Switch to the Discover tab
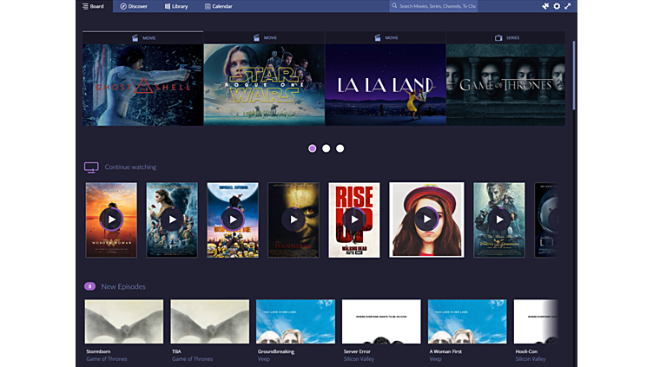This screenshot has width=653, height=367. pos(134,6)
